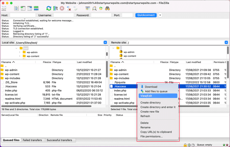Choose Create directory and enter it

[158, 107]
